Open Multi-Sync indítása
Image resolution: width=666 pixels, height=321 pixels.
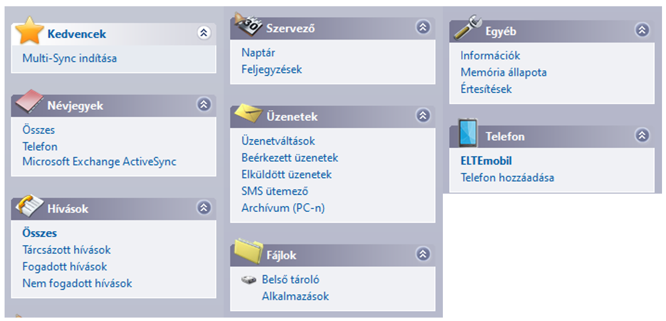tap(70, 58)
